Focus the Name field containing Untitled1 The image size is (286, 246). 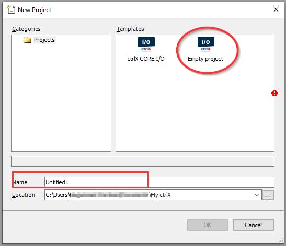(159, 182)
